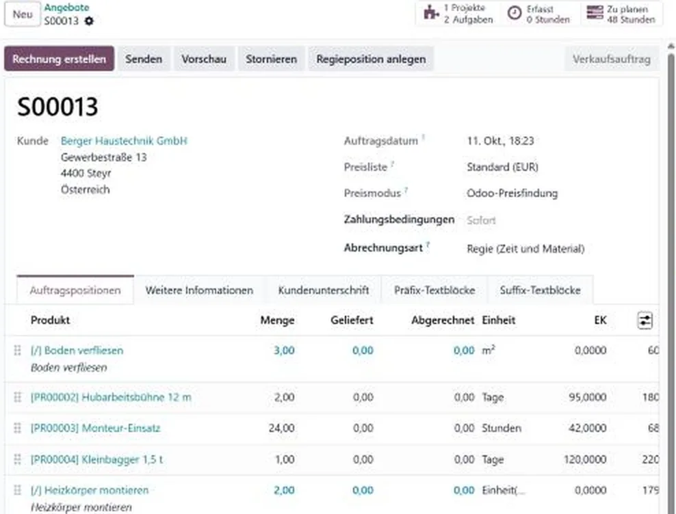Open product PR00004 Kleinbagger 1,5 t
This screenshot has height=514, width=676.
pos(96,459)
